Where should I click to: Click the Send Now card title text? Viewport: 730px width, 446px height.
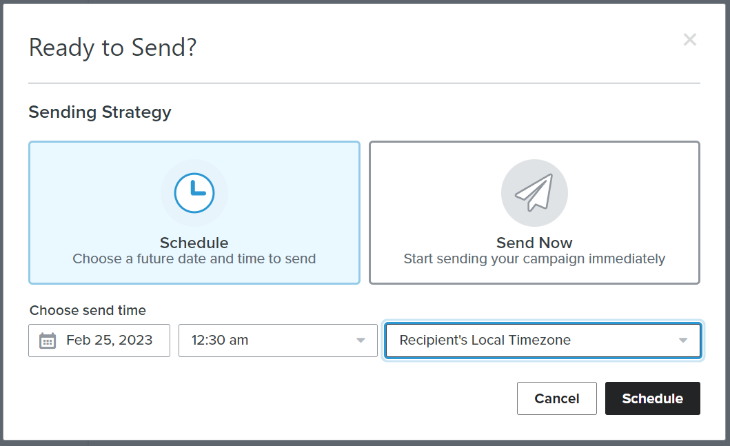point(534,243)
